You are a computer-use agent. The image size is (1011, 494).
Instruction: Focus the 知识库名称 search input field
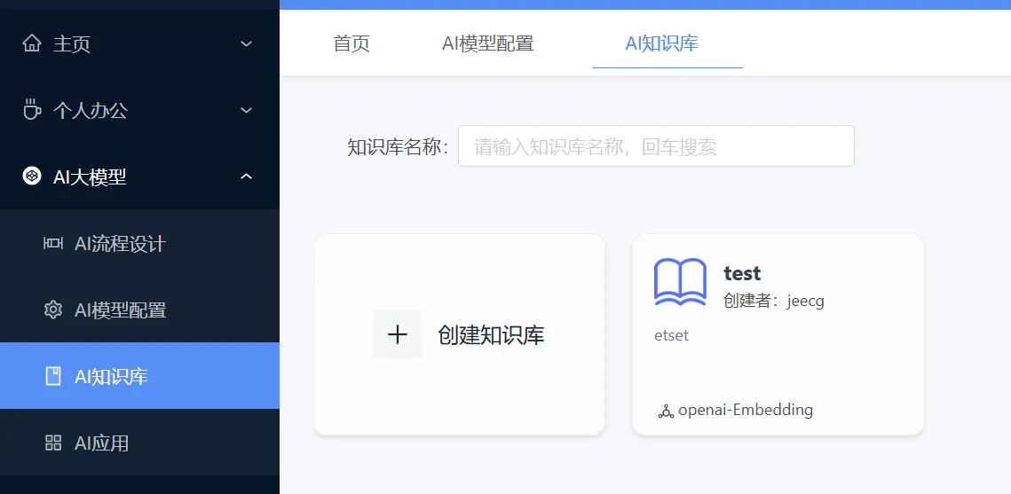pyautogui.click(x=656, y=146)
